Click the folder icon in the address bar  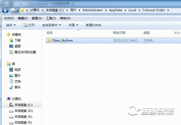point(22,10)
